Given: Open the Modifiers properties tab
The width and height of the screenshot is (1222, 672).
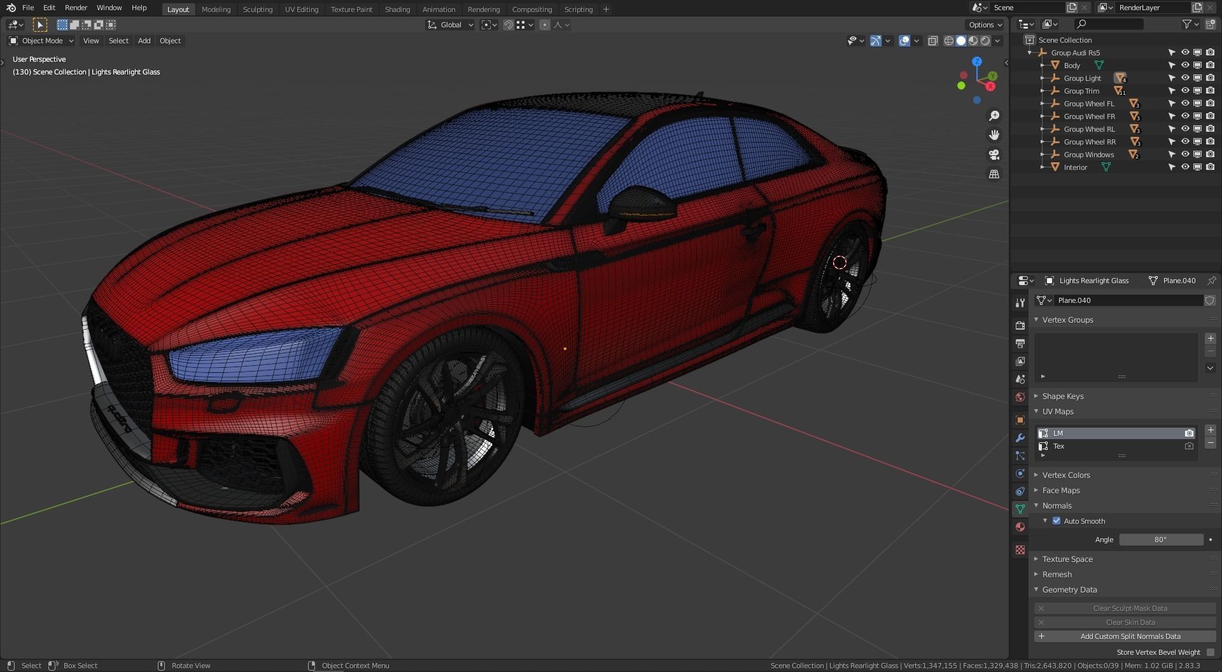Looking at the screenshot, I should (1020, 438).
